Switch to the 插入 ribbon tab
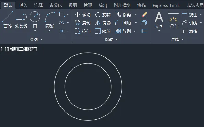Image resolution: width=204 pixels, height=127 pixels. [23, 6]
